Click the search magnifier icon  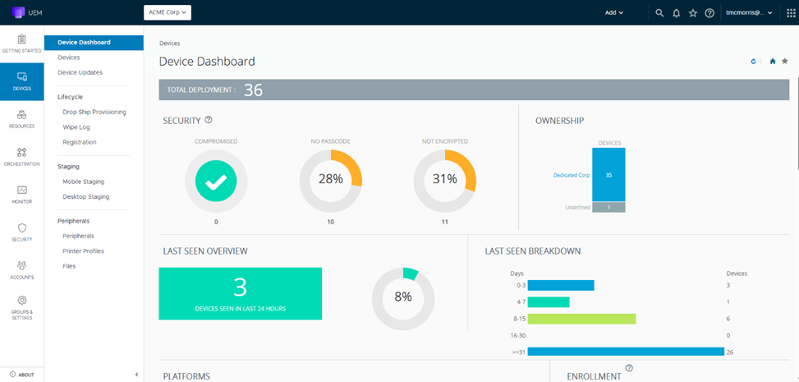(659, 13)
